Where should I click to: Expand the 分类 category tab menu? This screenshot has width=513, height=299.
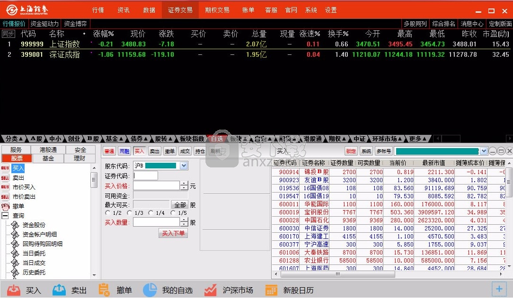[x=14, y=139]
